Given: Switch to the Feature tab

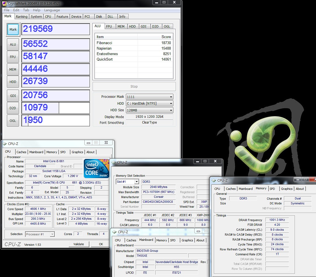Looking at the screenshot, I should [62, 16].
